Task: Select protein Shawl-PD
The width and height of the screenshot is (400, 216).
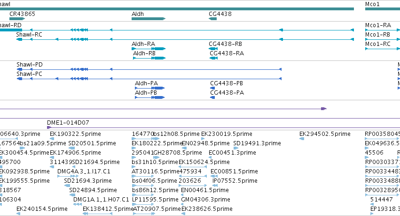Action: click(30, 65)
